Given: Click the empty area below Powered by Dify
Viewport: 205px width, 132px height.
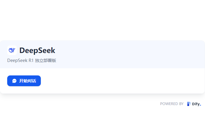Looking at the screenshot, I should (x=103, y=120).
